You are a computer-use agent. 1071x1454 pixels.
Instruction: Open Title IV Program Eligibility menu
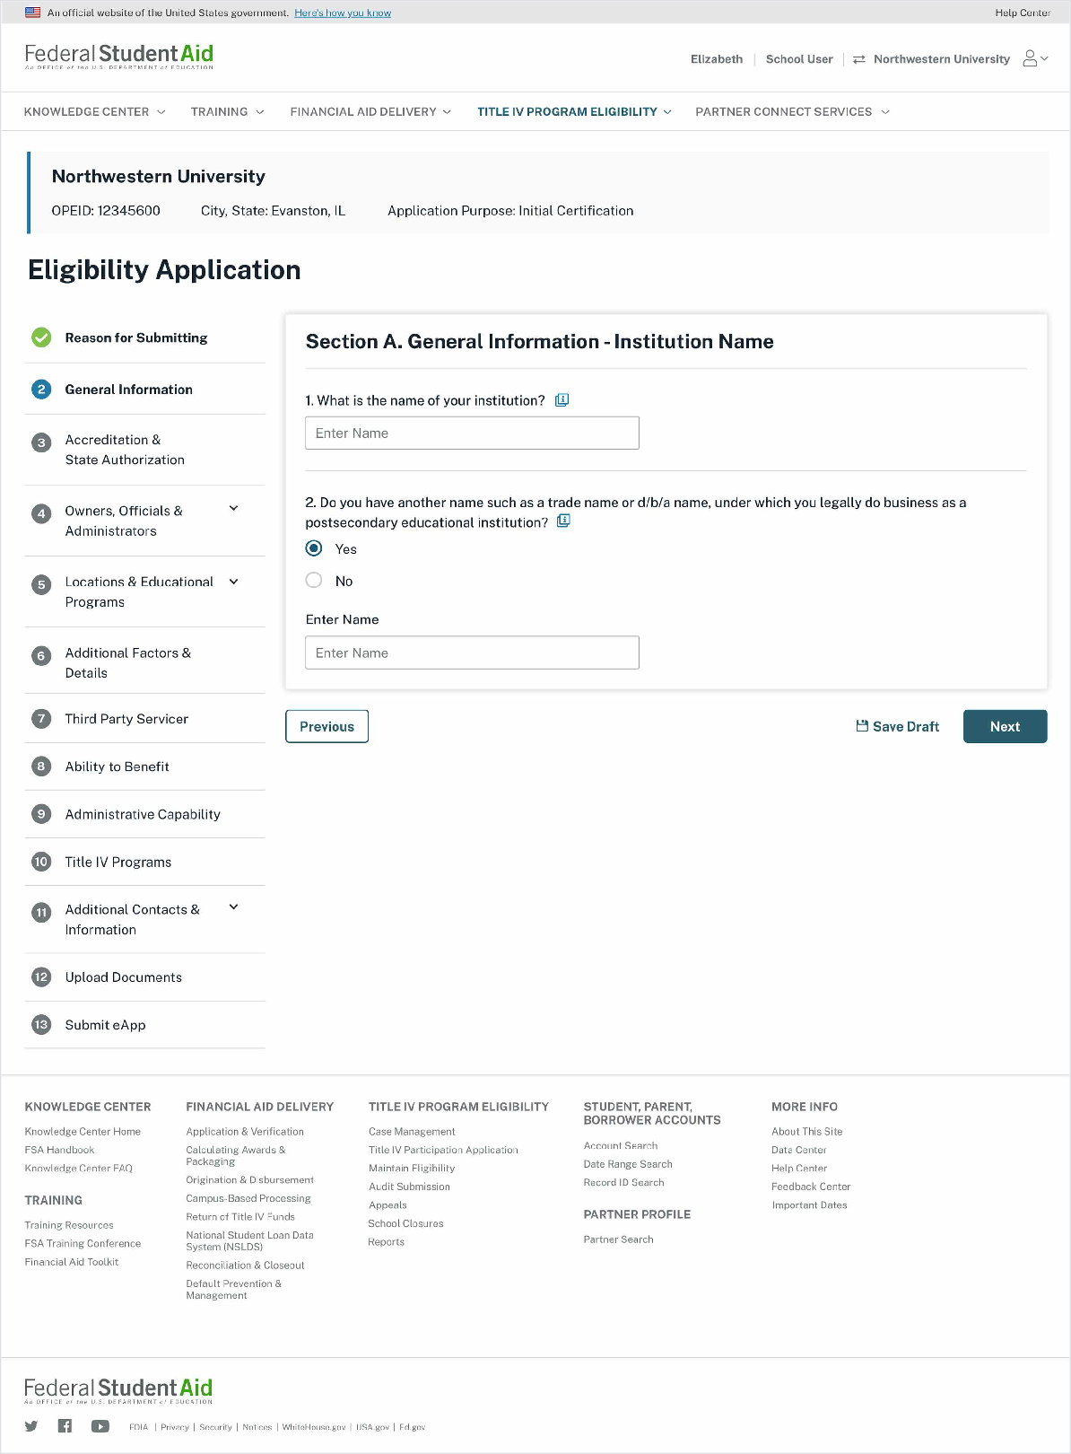pos(574,112)
